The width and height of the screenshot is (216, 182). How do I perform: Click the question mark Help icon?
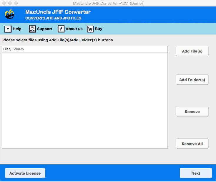pos(8,29)
